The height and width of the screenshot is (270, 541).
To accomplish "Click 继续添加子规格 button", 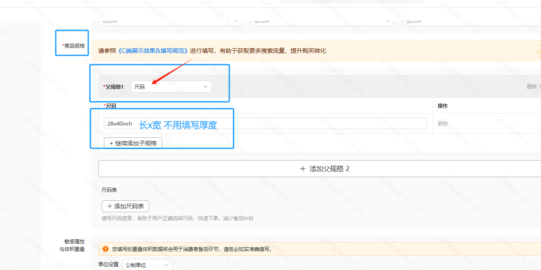I will click(x=133, y=143).
